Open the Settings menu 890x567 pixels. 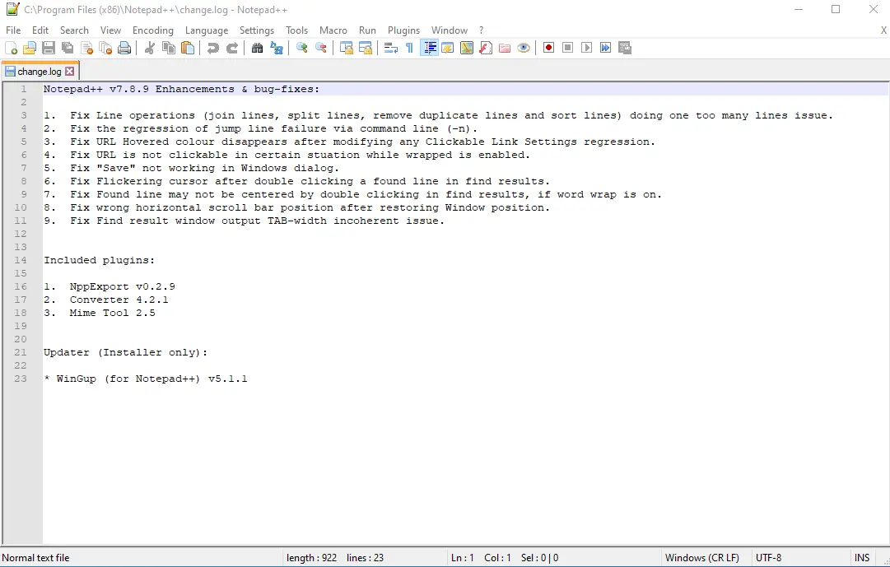click(x=257, y=30)
